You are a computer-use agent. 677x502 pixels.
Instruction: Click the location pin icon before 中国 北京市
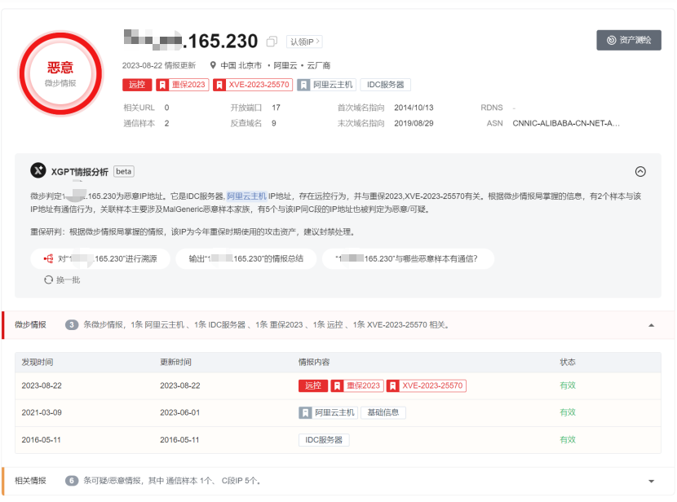click(213, 65)
